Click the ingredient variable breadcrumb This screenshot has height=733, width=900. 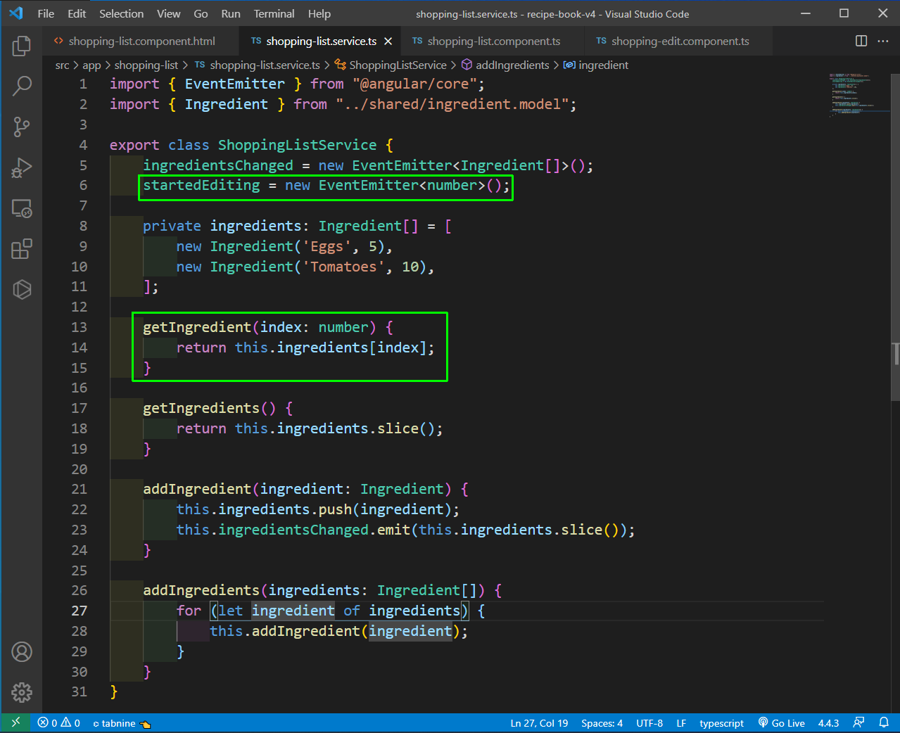click(x=596, y=65)
